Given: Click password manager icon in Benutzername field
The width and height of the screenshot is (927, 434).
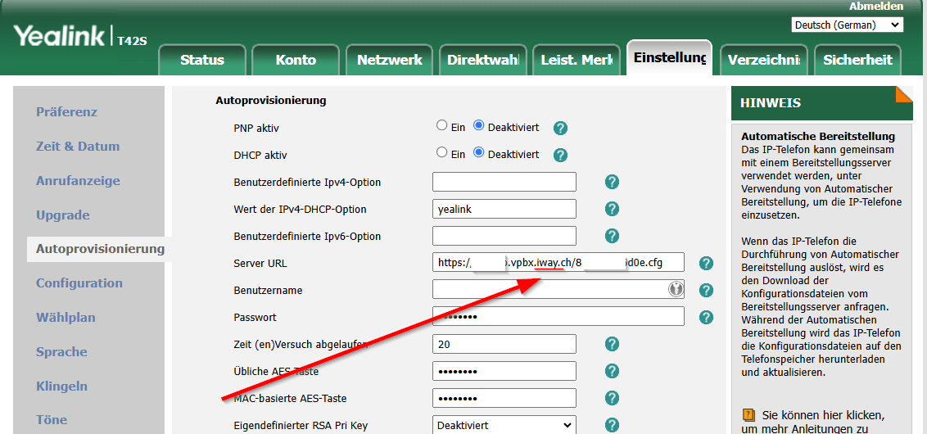Looking at the screenshot, I should (x=675, y=289).
